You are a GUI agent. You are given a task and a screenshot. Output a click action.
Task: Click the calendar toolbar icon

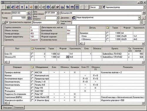(x=72, y=7)
